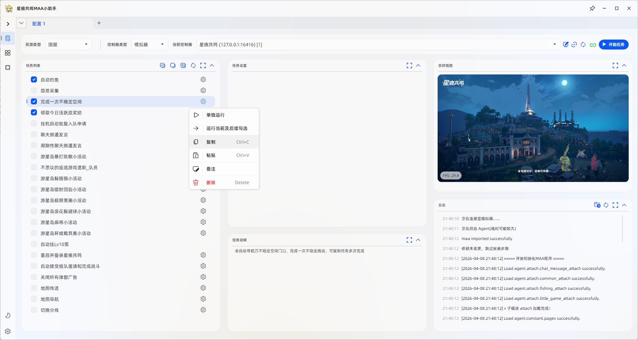Deselect all tasks icon in task list header
Image resolution: width=638 pixels, height=340 pixels.
coord(173,65)
